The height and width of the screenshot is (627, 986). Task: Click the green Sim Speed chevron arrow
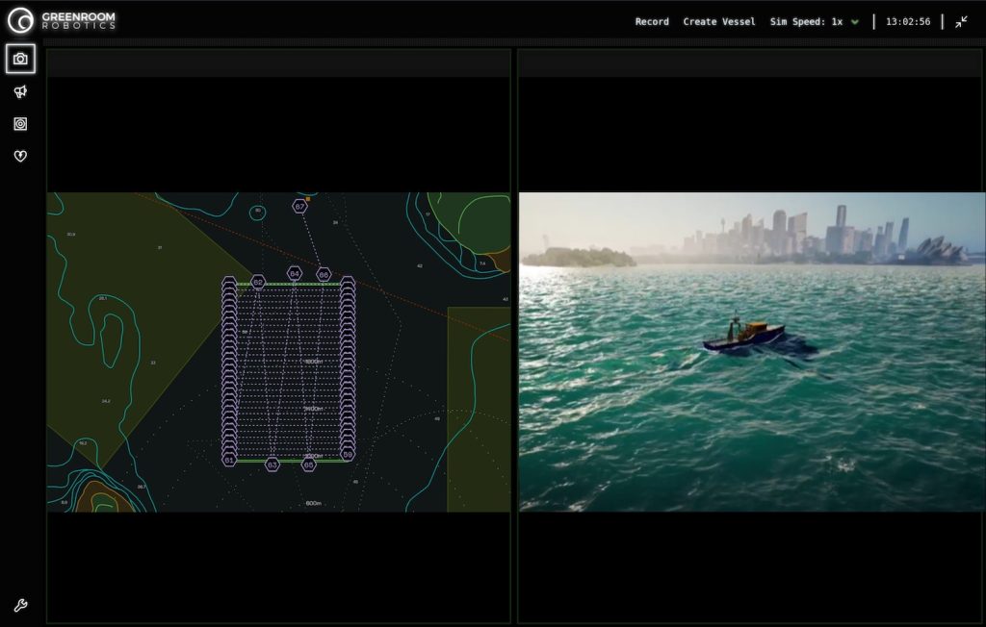[x=854, y=22]
